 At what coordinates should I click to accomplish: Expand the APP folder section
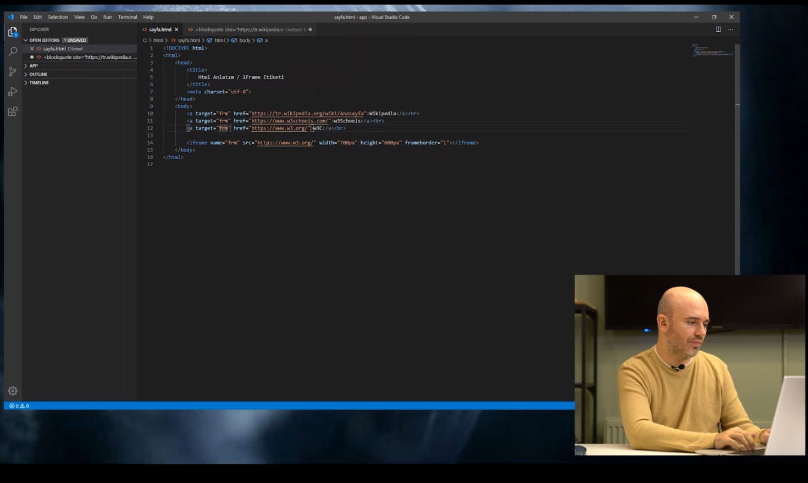click(33, 66)
